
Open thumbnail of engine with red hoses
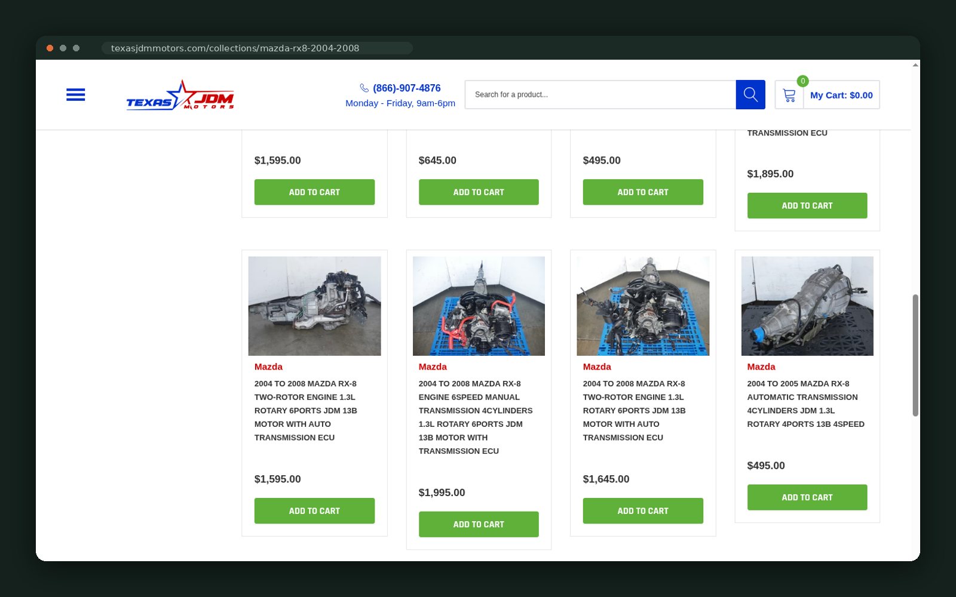(x=479, y=306)
